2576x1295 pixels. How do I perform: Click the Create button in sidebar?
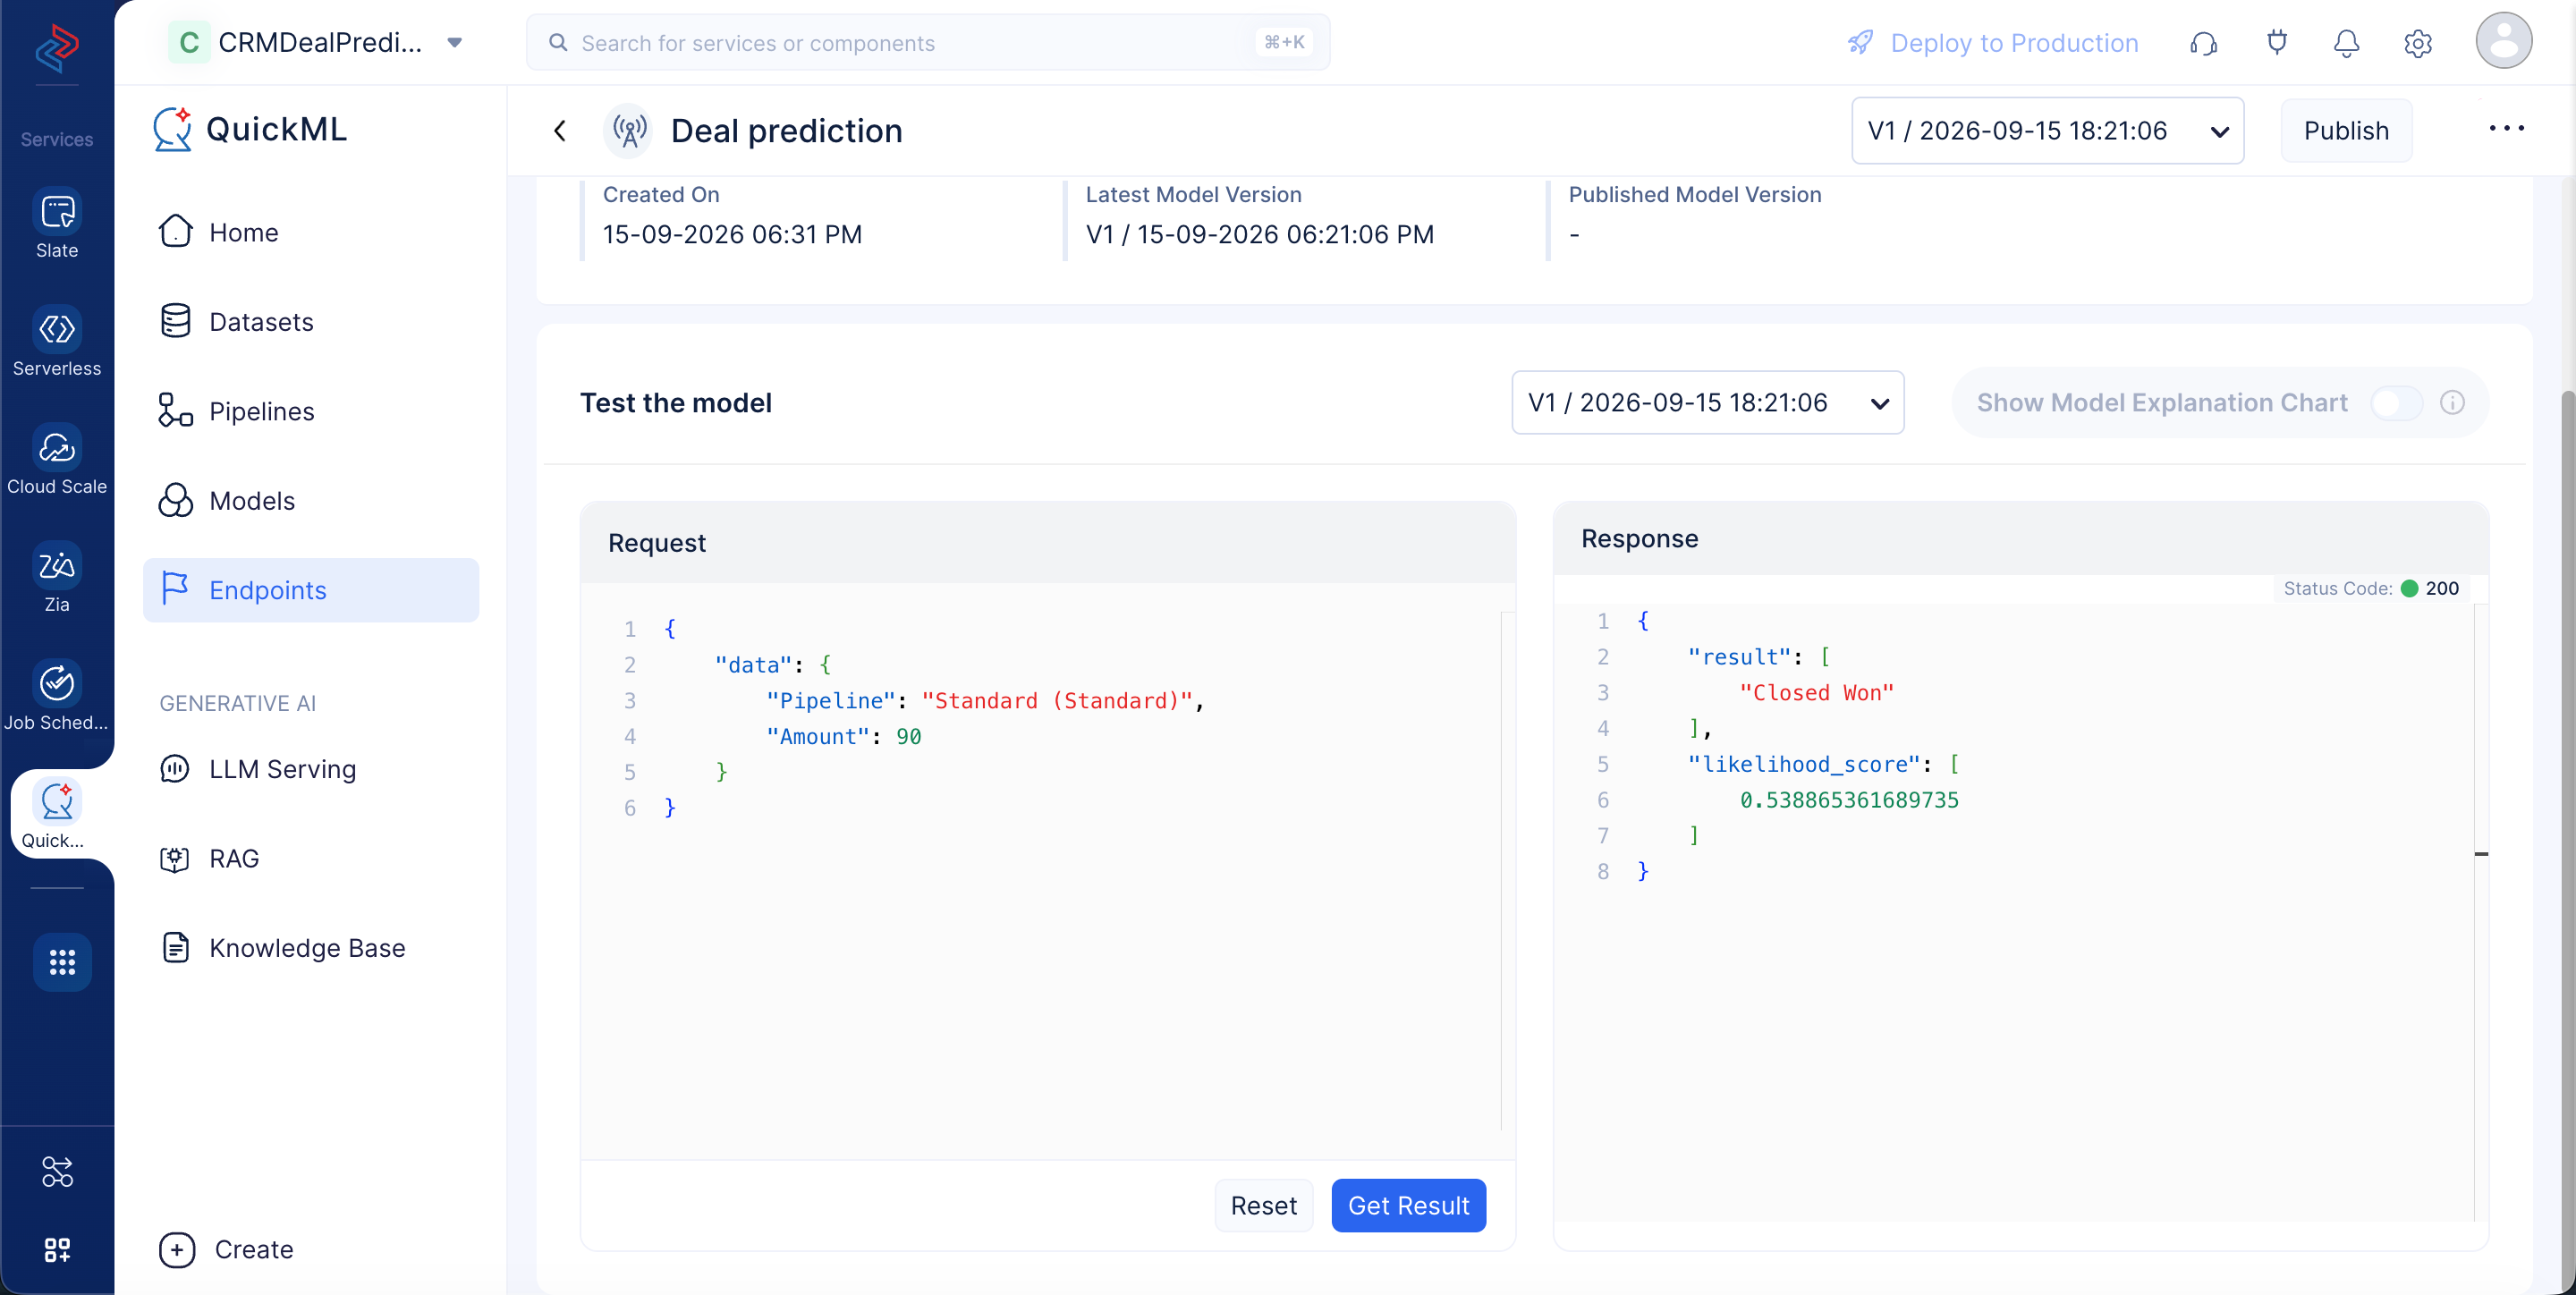[226, 1249]
